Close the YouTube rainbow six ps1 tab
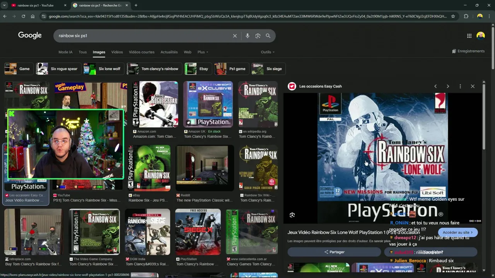This screenshot has width=495, height=278. click(x=65, y=5)
